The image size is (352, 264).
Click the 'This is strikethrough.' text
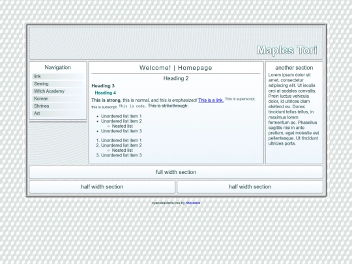pos(168,106)
